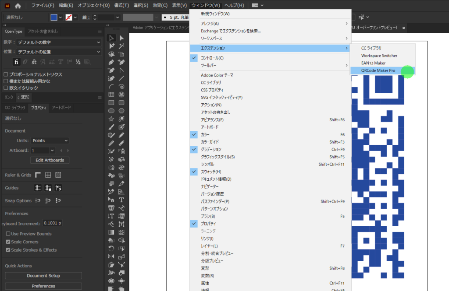Image resolution: width=449 pixels, height=291 pixels.
Task: Enable Use Preview Bounds checkbox
Action: click(x=8, y=234)
